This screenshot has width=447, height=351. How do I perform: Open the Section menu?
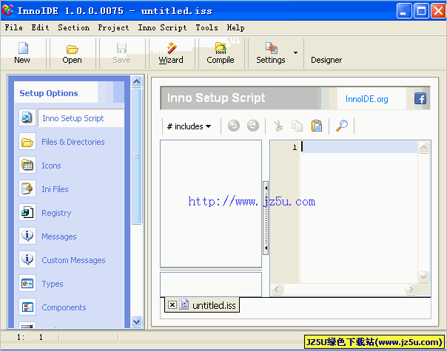[73, 27]
